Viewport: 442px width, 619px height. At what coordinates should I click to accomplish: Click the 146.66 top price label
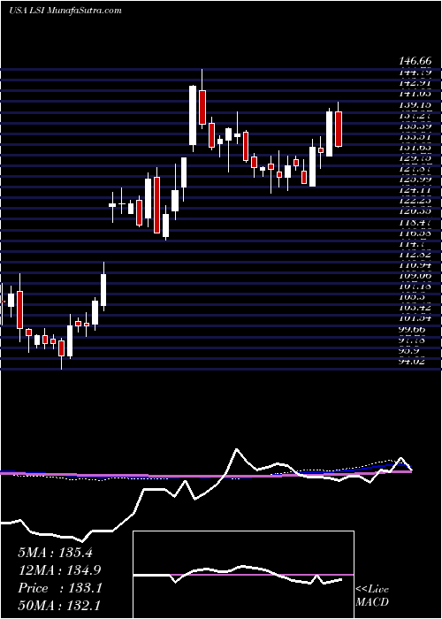point(415,61)
